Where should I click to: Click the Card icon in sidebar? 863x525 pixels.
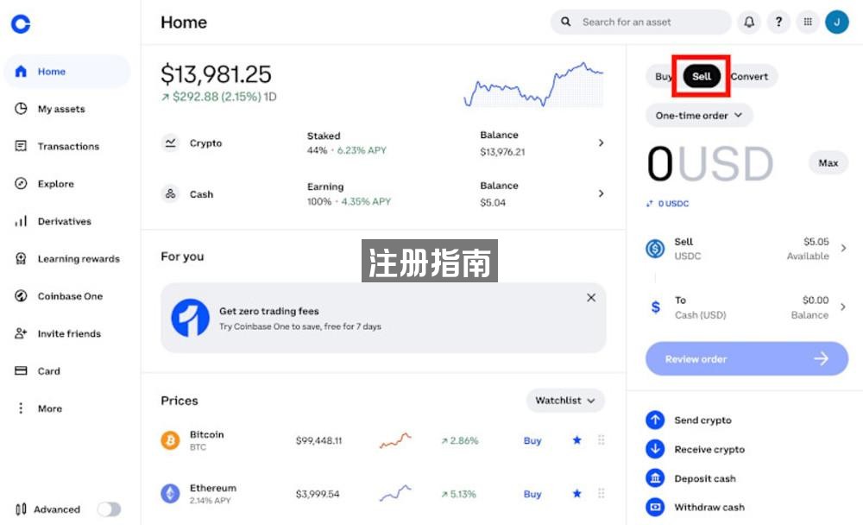[x=21, y=370]
